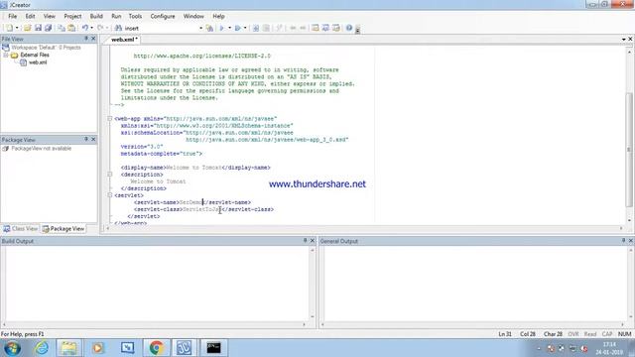The width and height of the screenshot is (635, 357).
Task: Close the General Output panel
Action: 631,240
